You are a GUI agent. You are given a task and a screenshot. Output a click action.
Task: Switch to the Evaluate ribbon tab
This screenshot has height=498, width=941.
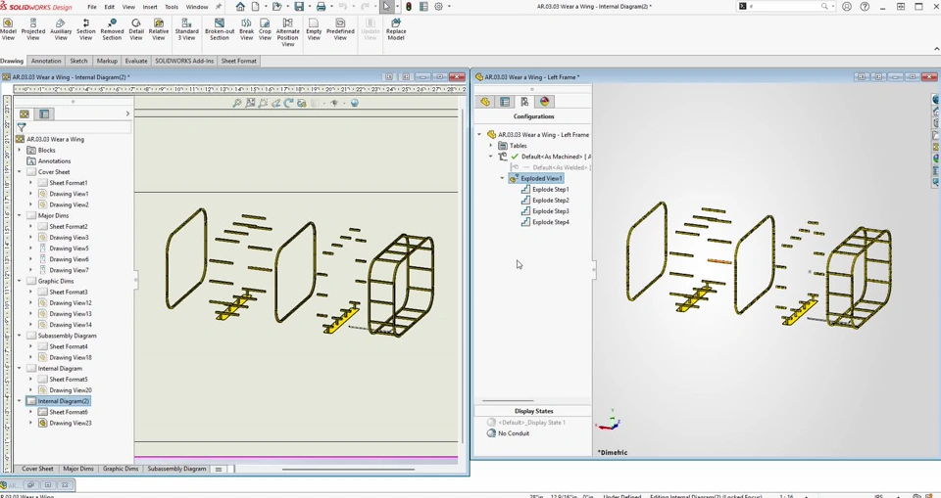(136, 61)
